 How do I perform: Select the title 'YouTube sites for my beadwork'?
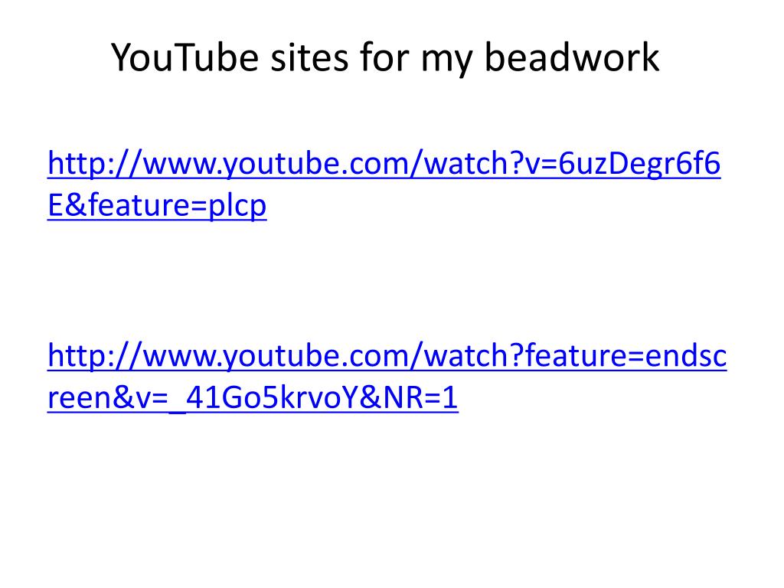(385, 57)
